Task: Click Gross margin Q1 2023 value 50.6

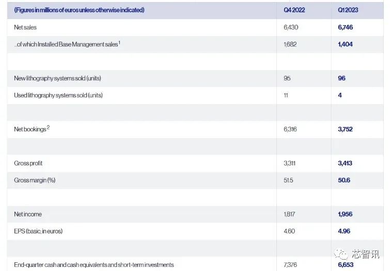Action: pyautogui.click(x=344, y=180)
